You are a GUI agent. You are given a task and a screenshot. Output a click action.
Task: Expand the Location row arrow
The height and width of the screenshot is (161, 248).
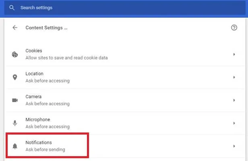point(234,77)
